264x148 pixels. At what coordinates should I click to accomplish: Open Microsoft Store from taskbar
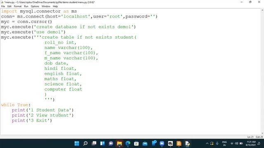(x=137, y=143)
